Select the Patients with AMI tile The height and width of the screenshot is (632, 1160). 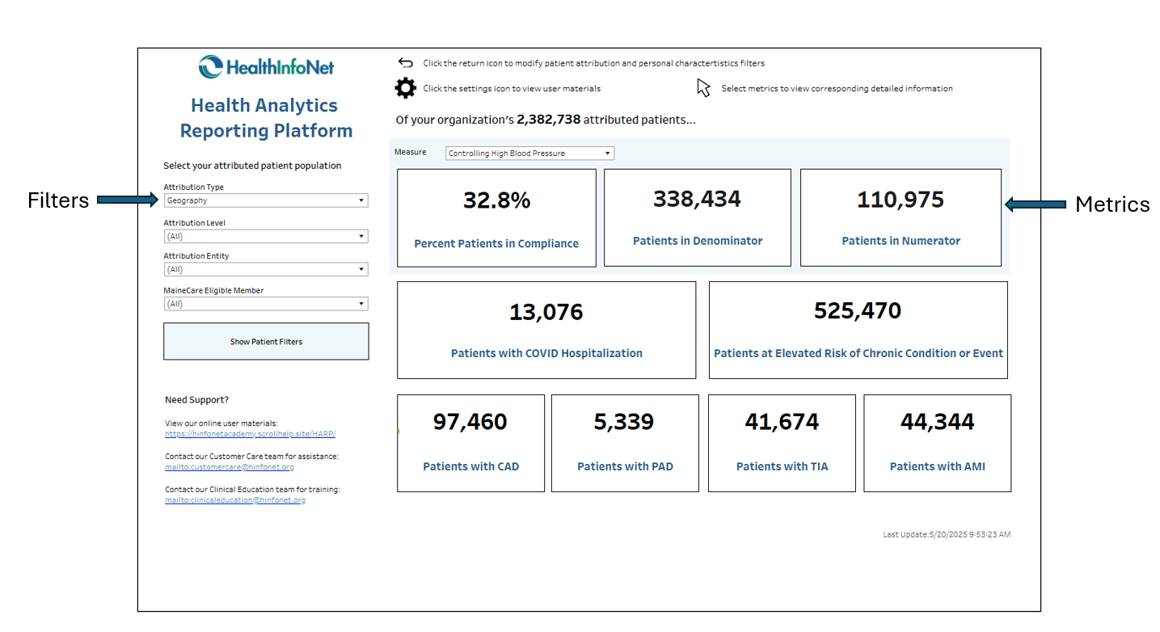(x=937, y=443)
